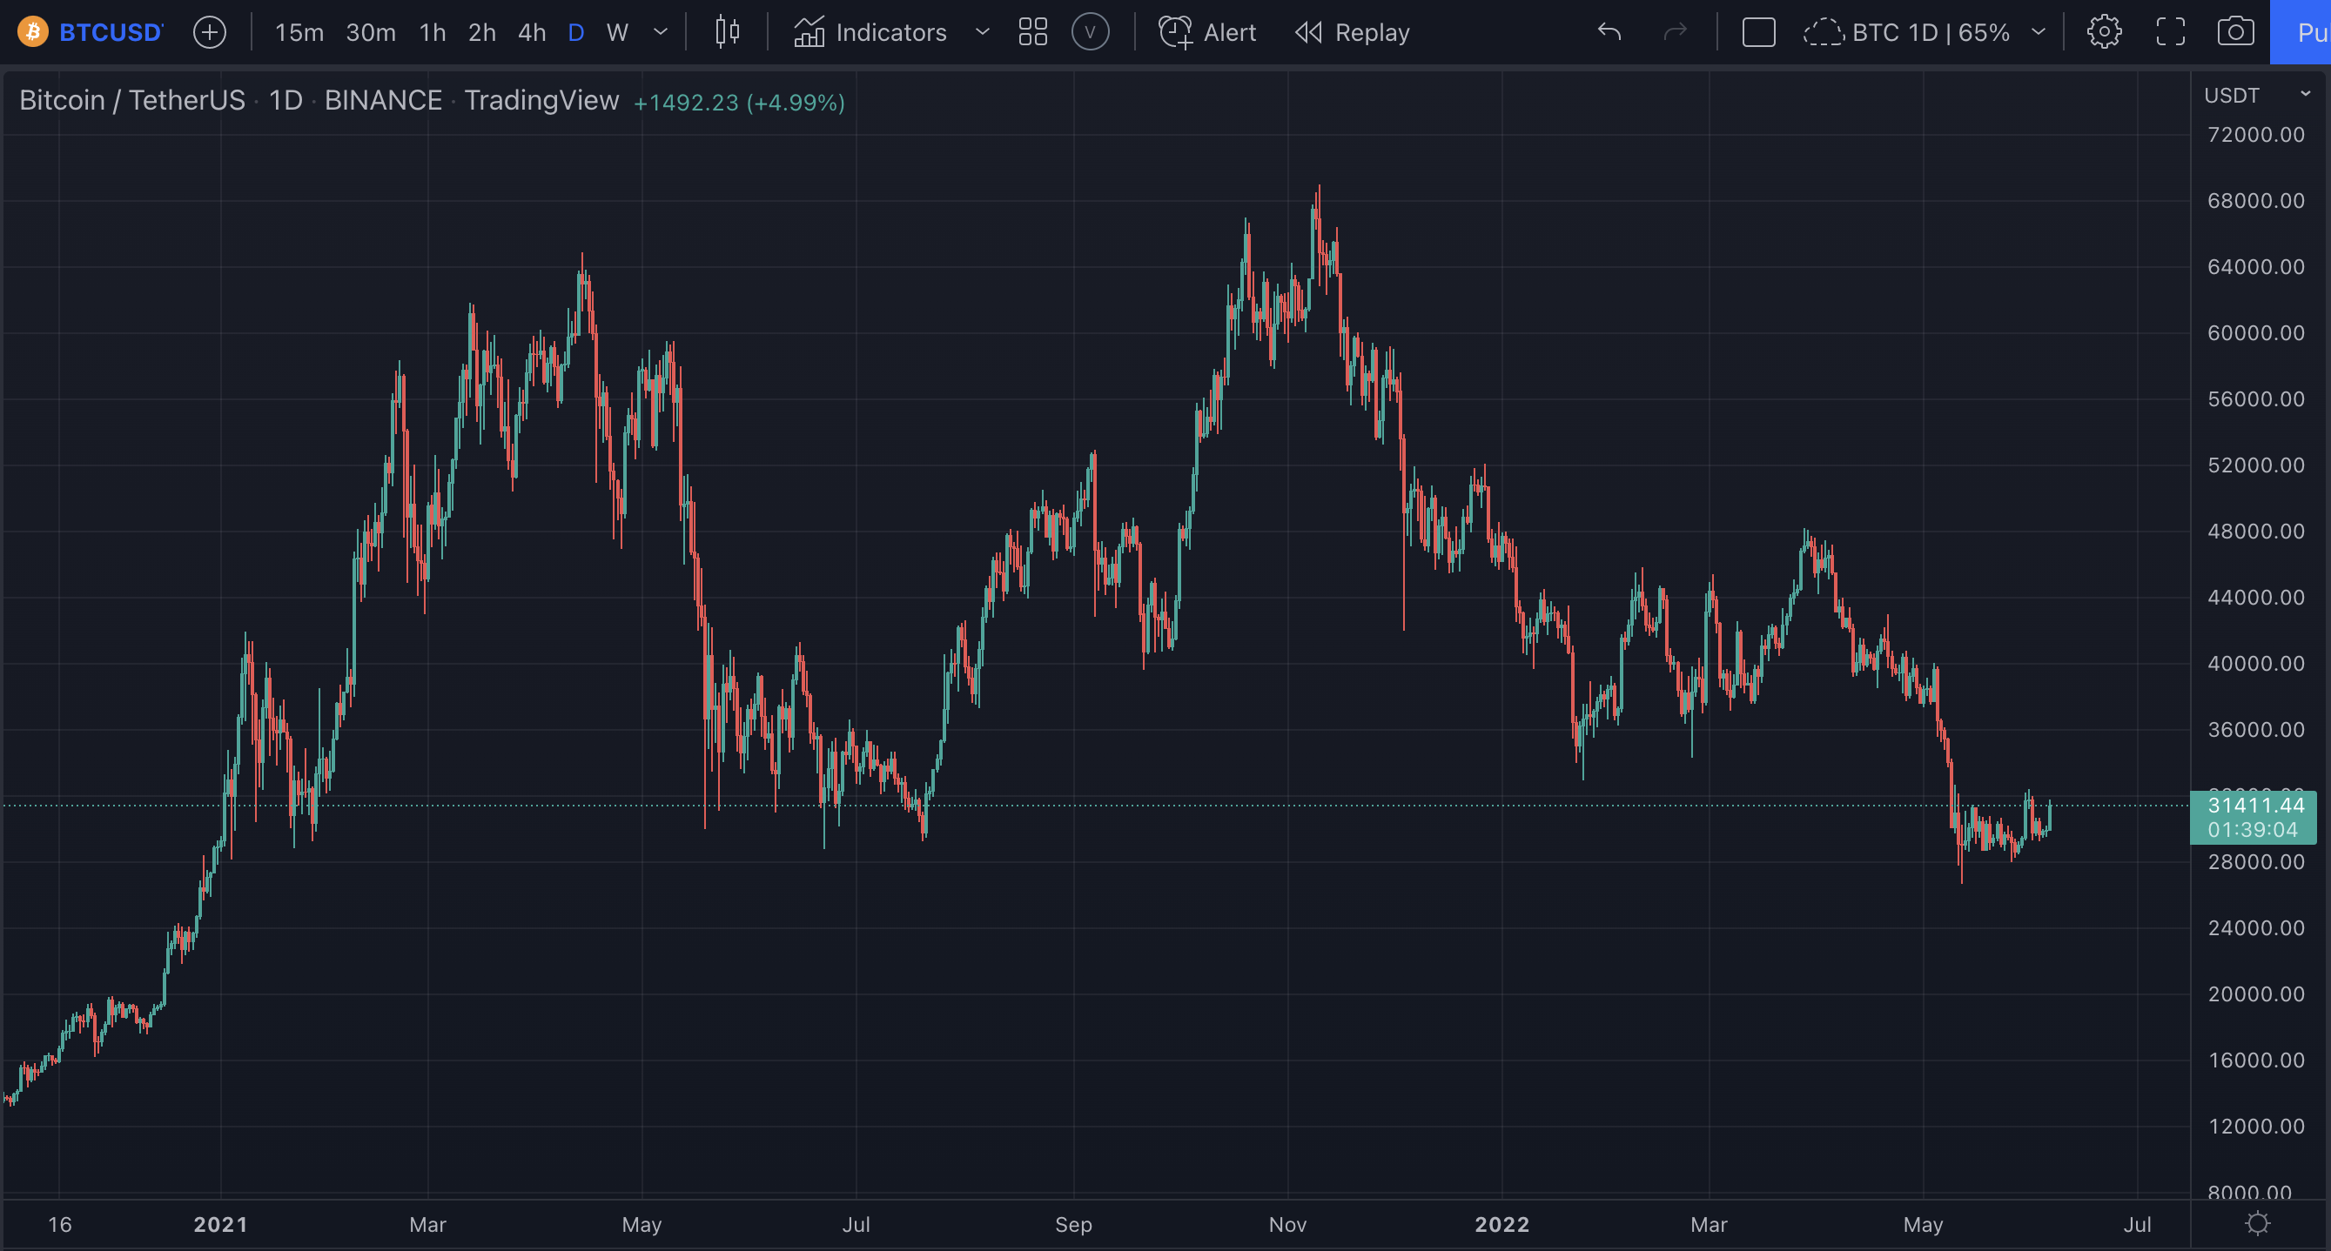Screen dimensions: 2331x1251
Task: Click the blue Publish button
Action: click(2301, 32)
